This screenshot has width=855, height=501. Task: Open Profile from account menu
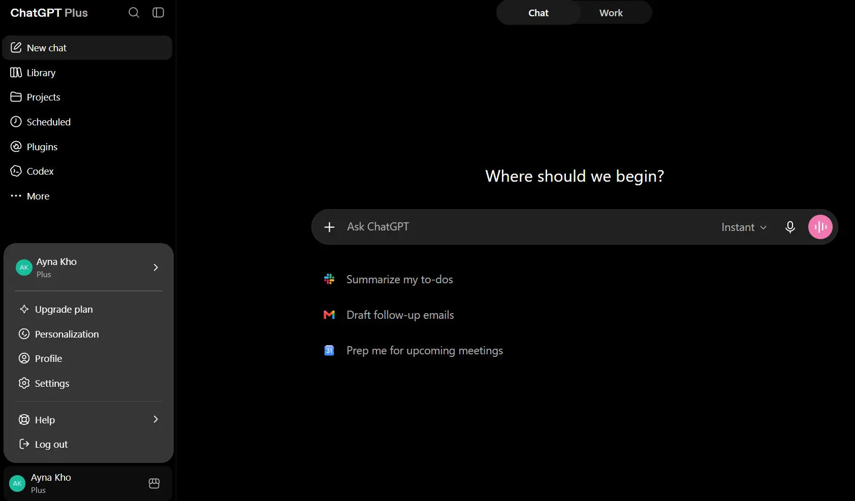pyautogui.click(x=89, y=358)
